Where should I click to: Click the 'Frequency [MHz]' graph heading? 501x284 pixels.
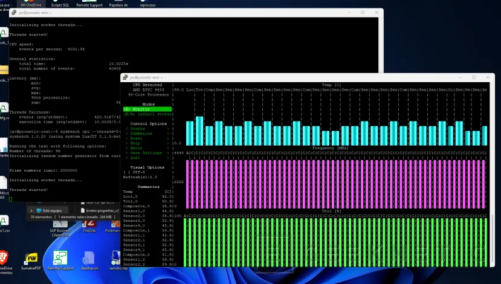click(330, 148)
